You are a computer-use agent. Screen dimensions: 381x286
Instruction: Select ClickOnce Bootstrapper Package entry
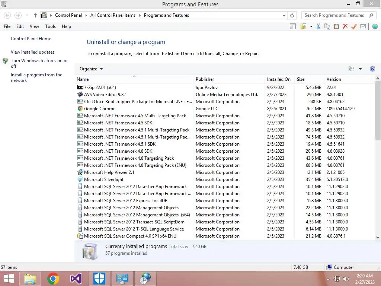coord(224,101)
